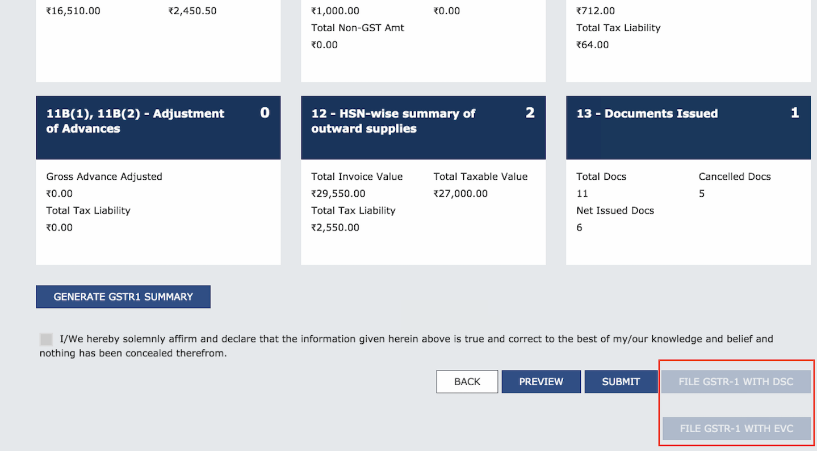Image resolution: width=817 pixels, height=451 pixels.
Task: Click FILE GSTR-1 WITH DSC button
Action: click(x=736, y=382)
